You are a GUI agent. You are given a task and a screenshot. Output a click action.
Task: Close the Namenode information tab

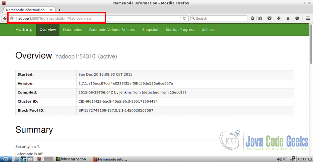click(x=51, y=10)
